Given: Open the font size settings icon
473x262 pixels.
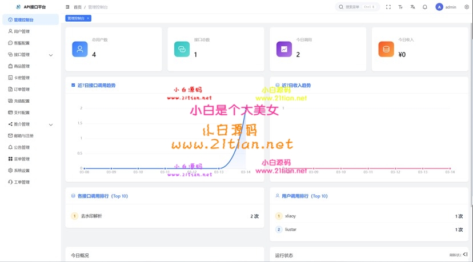Looking at the screenshot, I should pos(400,7).
